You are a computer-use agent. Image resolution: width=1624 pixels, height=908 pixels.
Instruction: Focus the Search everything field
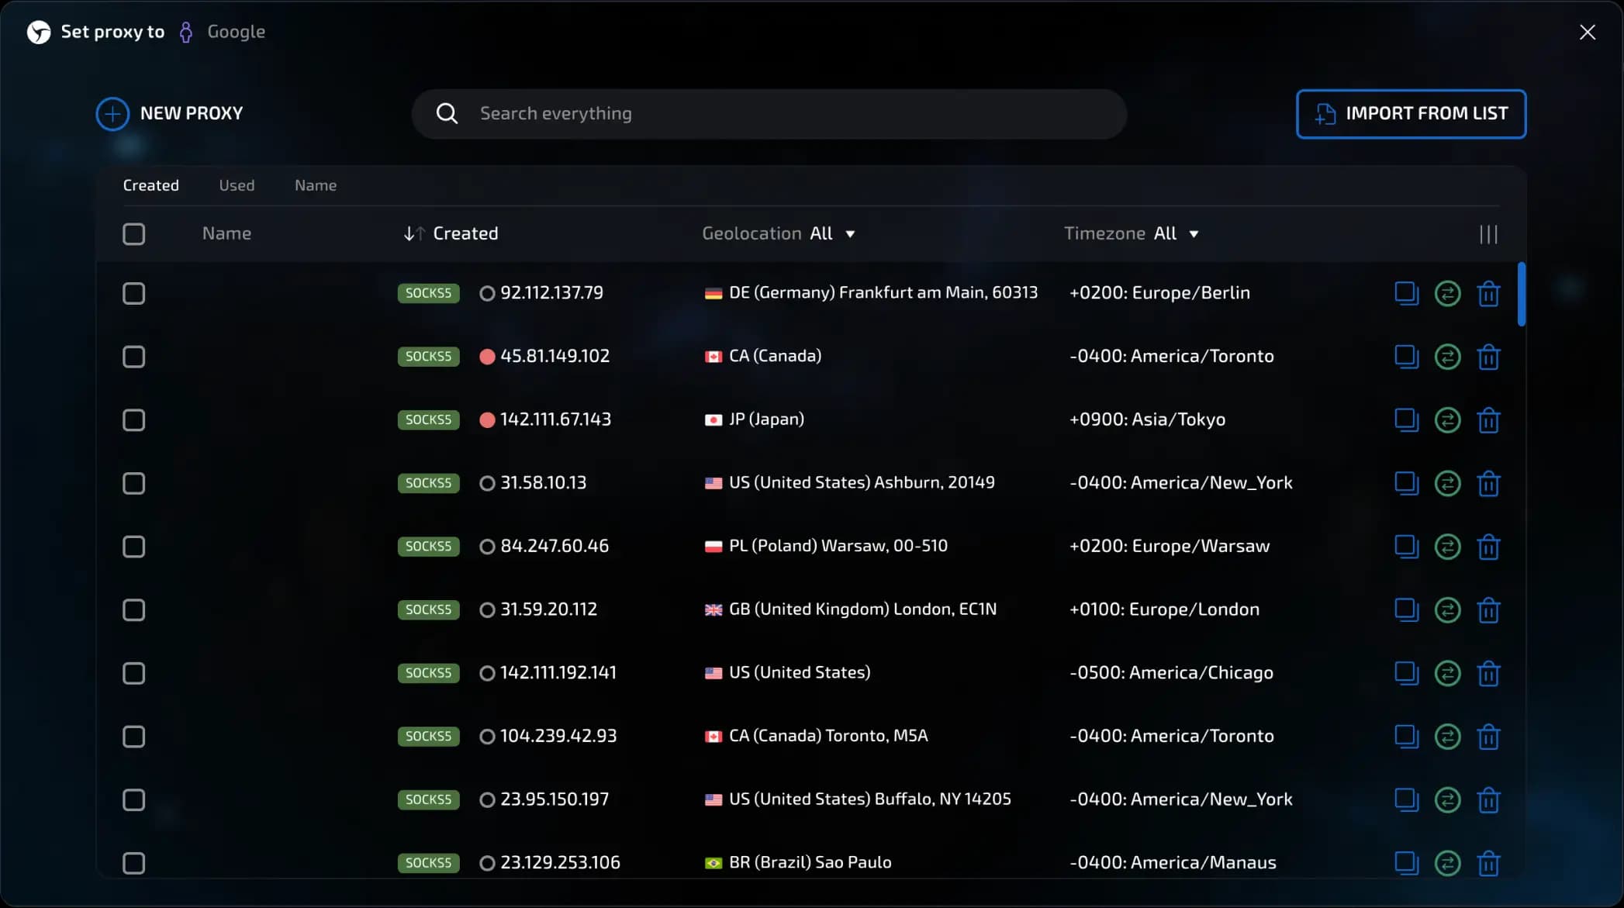[x=768, y=114]
